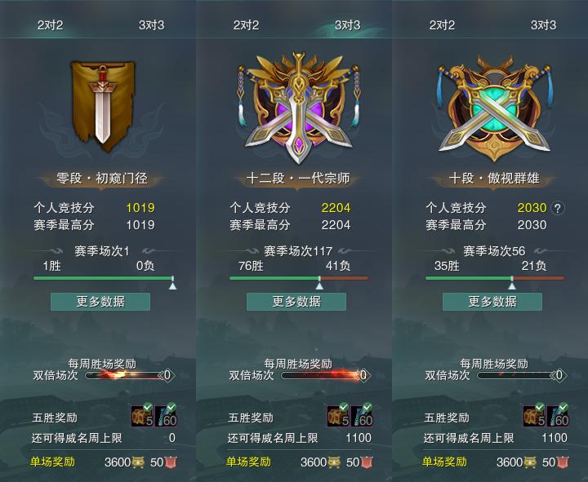Image resolution: width=588 pixels, height=482 pixels.
Task: Click 更多数据 button under 1胜 0负
Action: pyautogui.click(x=100, y=302)
